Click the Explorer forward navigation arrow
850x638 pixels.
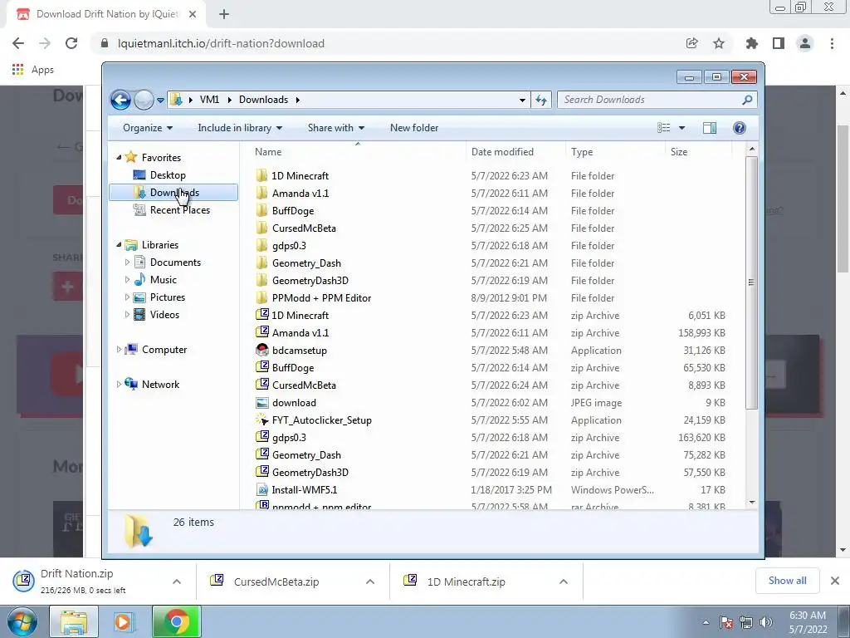(144, 100)
